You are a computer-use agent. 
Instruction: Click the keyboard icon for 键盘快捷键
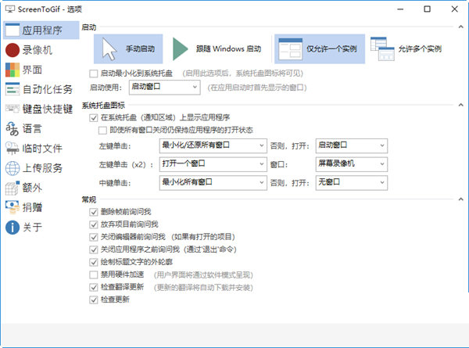[13, 109]
